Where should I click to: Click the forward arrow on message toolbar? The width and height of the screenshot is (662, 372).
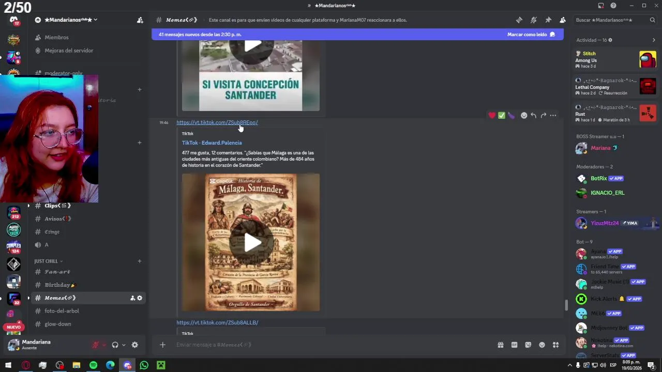(x=544, y=115)
